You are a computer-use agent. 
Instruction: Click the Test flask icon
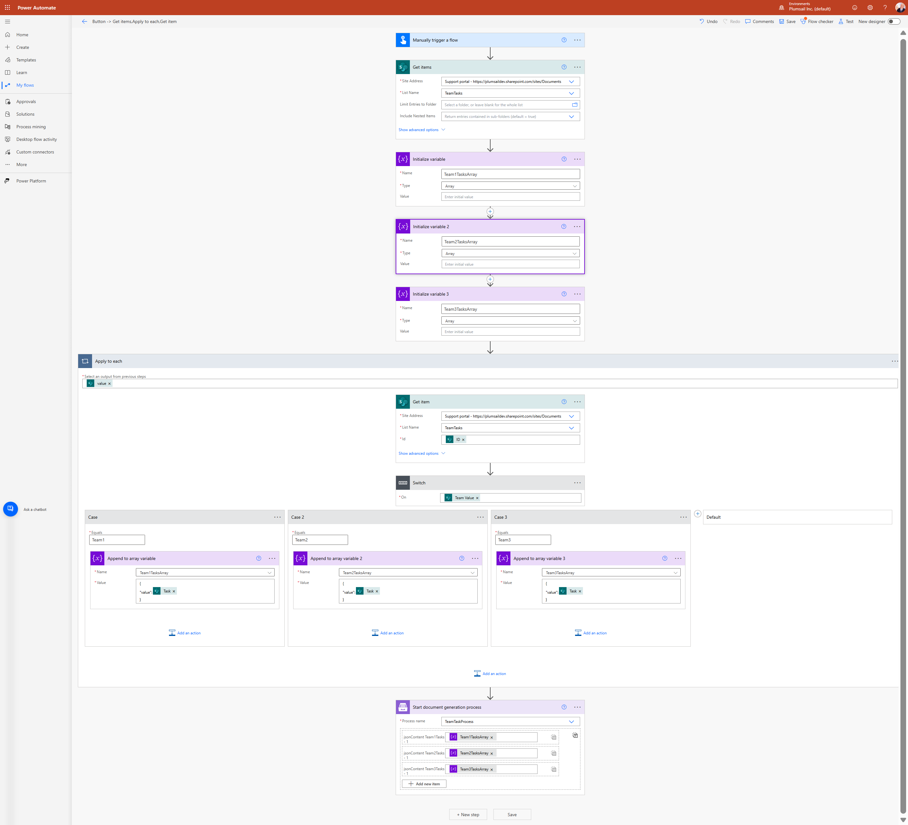click(x=841, y=21)
